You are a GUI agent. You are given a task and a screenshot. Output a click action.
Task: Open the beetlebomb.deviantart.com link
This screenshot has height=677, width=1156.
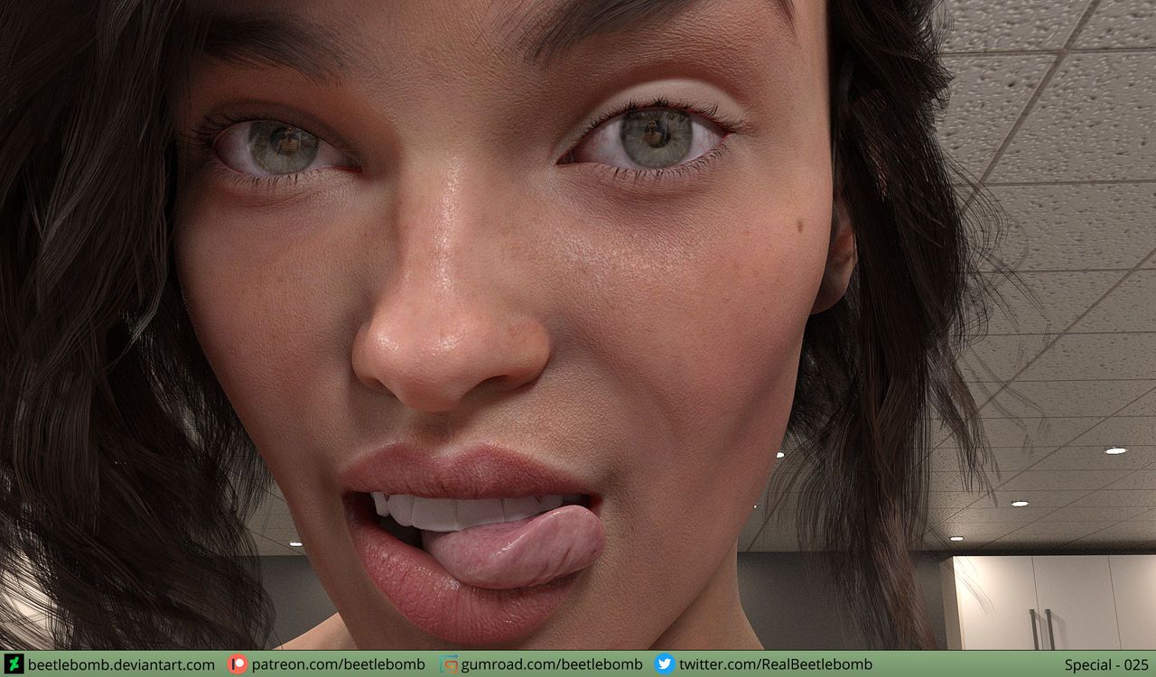coord(121,664)
